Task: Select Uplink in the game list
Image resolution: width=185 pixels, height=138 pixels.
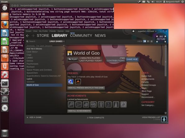Action: click(x=29, y=79)
